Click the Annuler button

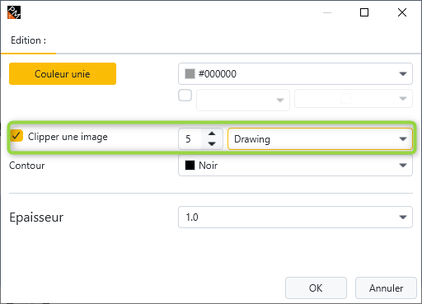[386, 288]
